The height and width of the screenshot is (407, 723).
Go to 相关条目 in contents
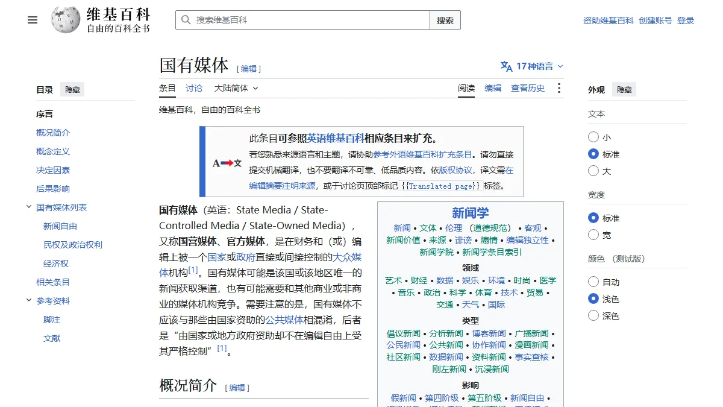tap(53, 282)
